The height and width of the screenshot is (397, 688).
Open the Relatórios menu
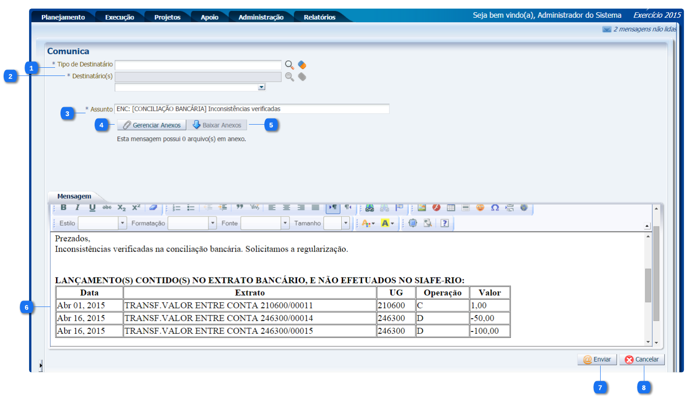319,17
